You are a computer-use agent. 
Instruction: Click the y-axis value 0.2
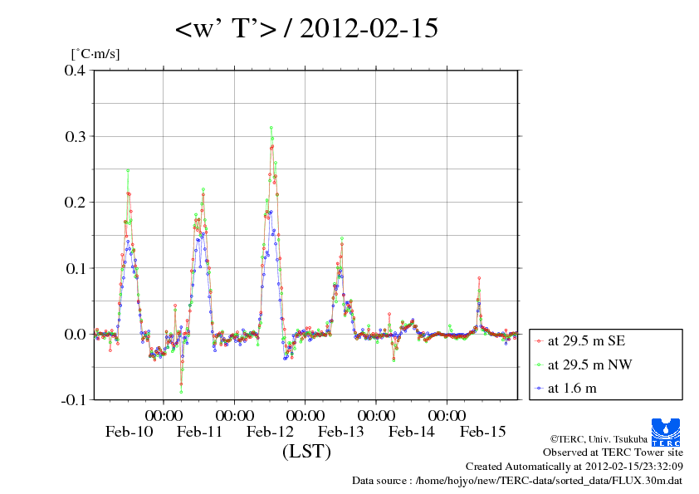click(x=75, y=202)
